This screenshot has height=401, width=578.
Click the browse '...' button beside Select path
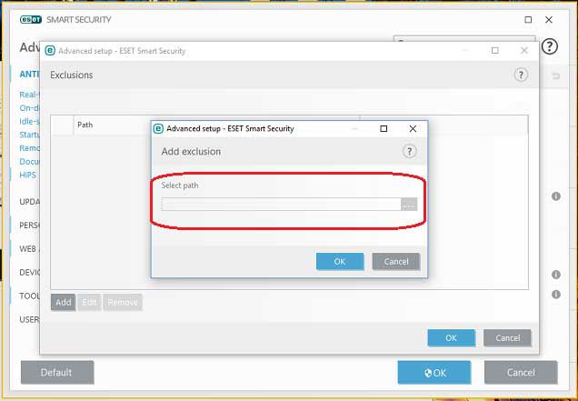pyautogui.click(x=409, y=205)
